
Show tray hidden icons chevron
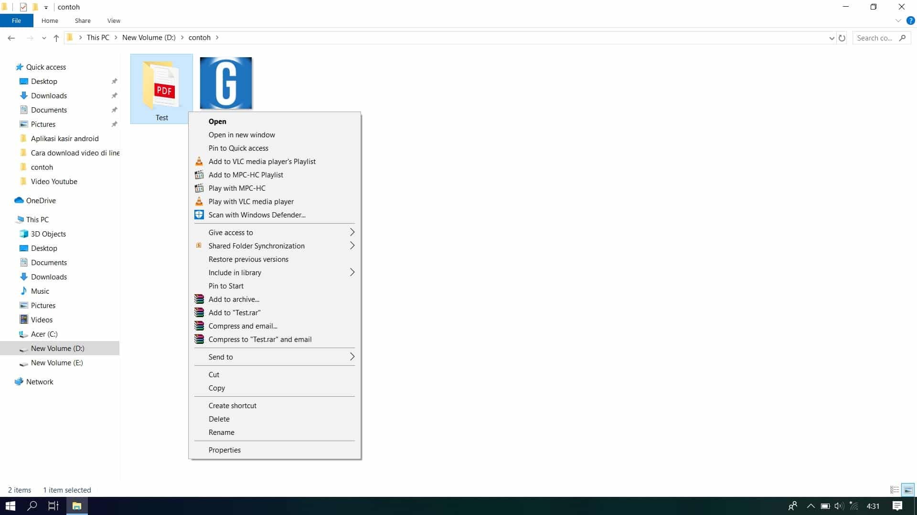pyautogui.click(x=810, y=506)
